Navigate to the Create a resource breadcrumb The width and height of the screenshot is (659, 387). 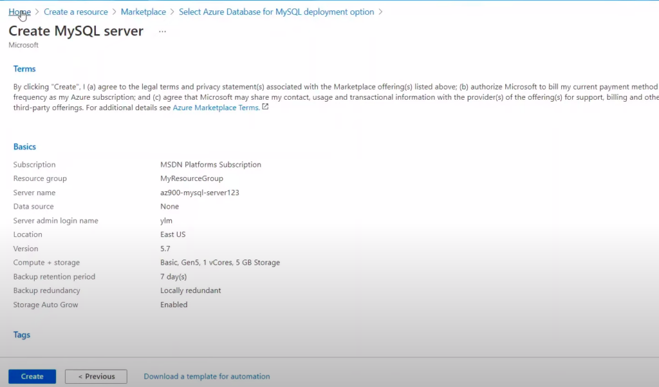pyautogui.click(x=76, y=12)
